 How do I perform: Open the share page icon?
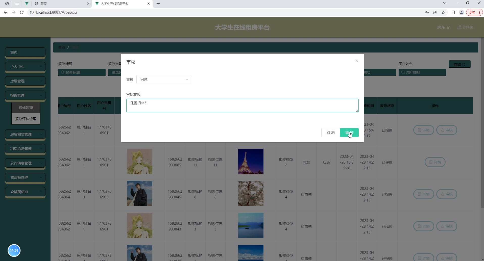(435, 12)
